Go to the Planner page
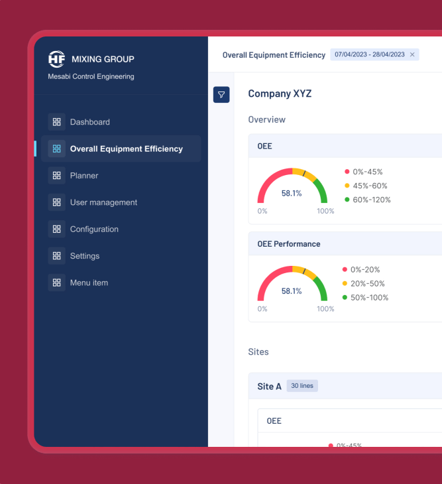Image resolution: width=442 pixels, height=484 pixels. (x=121, y=176)
